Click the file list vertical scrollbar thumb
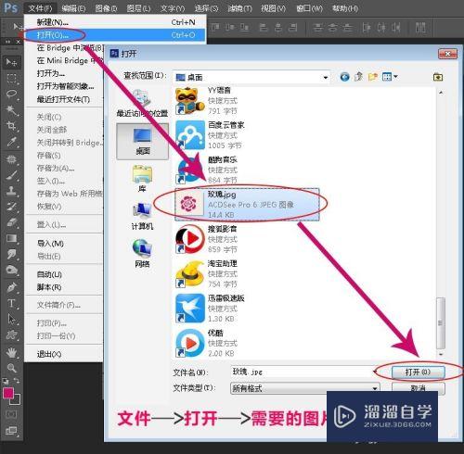Image resolution: width=464 pixels, height=454 pixels. (x=441, y=323)
